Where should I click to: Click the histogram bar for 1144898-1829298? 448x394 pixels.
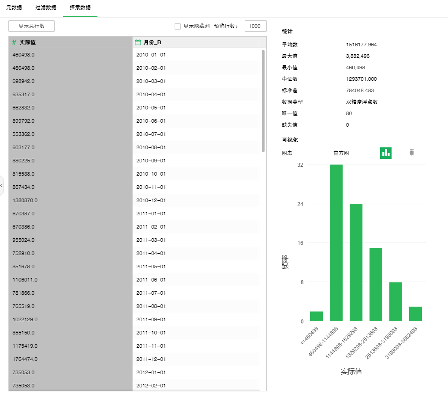356,263
